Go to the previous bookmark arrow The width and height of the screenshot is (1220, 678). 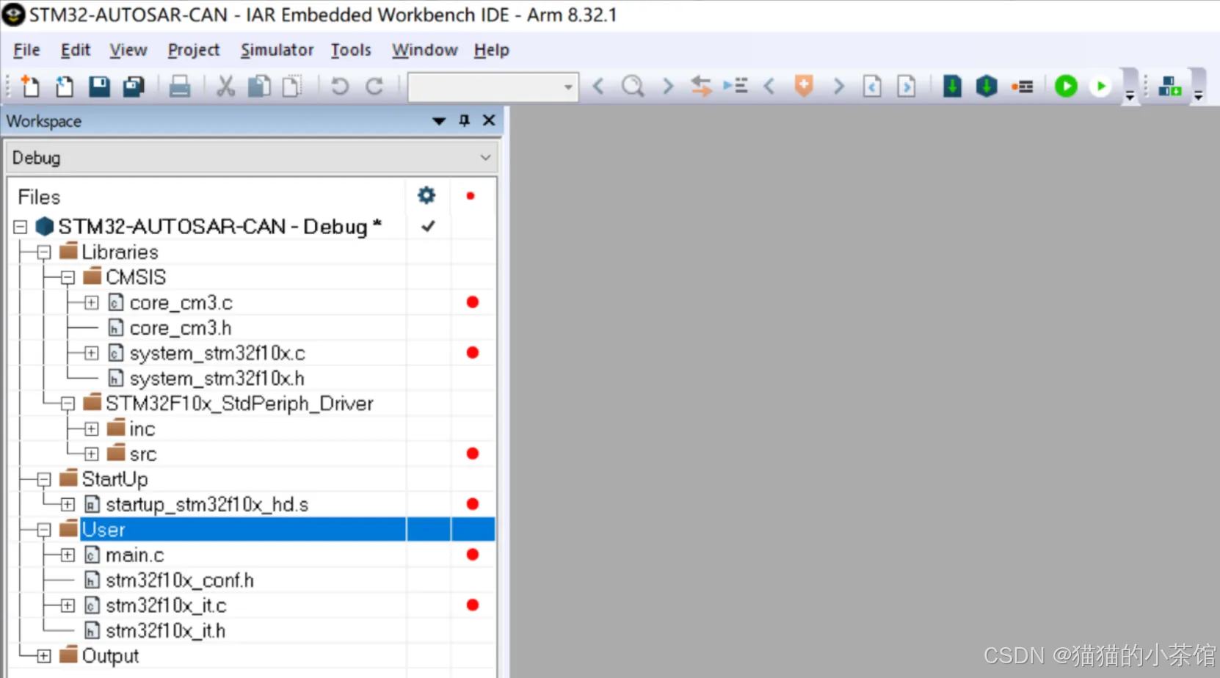769,87
